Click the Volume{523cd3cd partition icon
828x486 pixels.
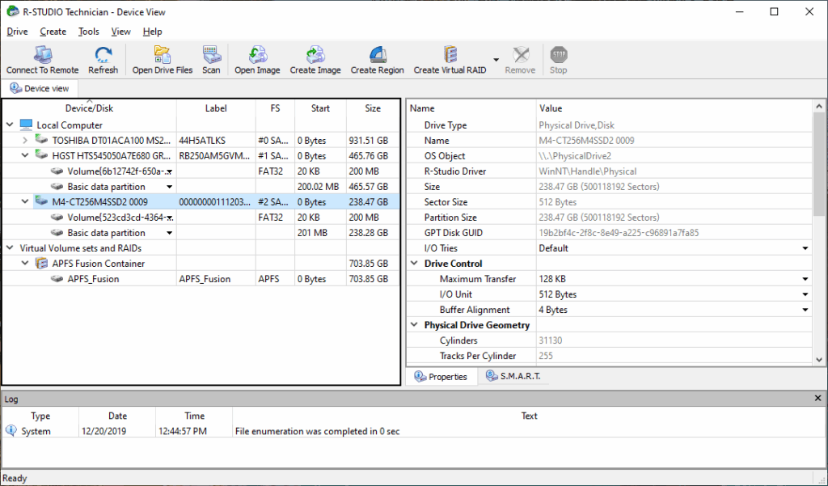[x=57, y=217]
